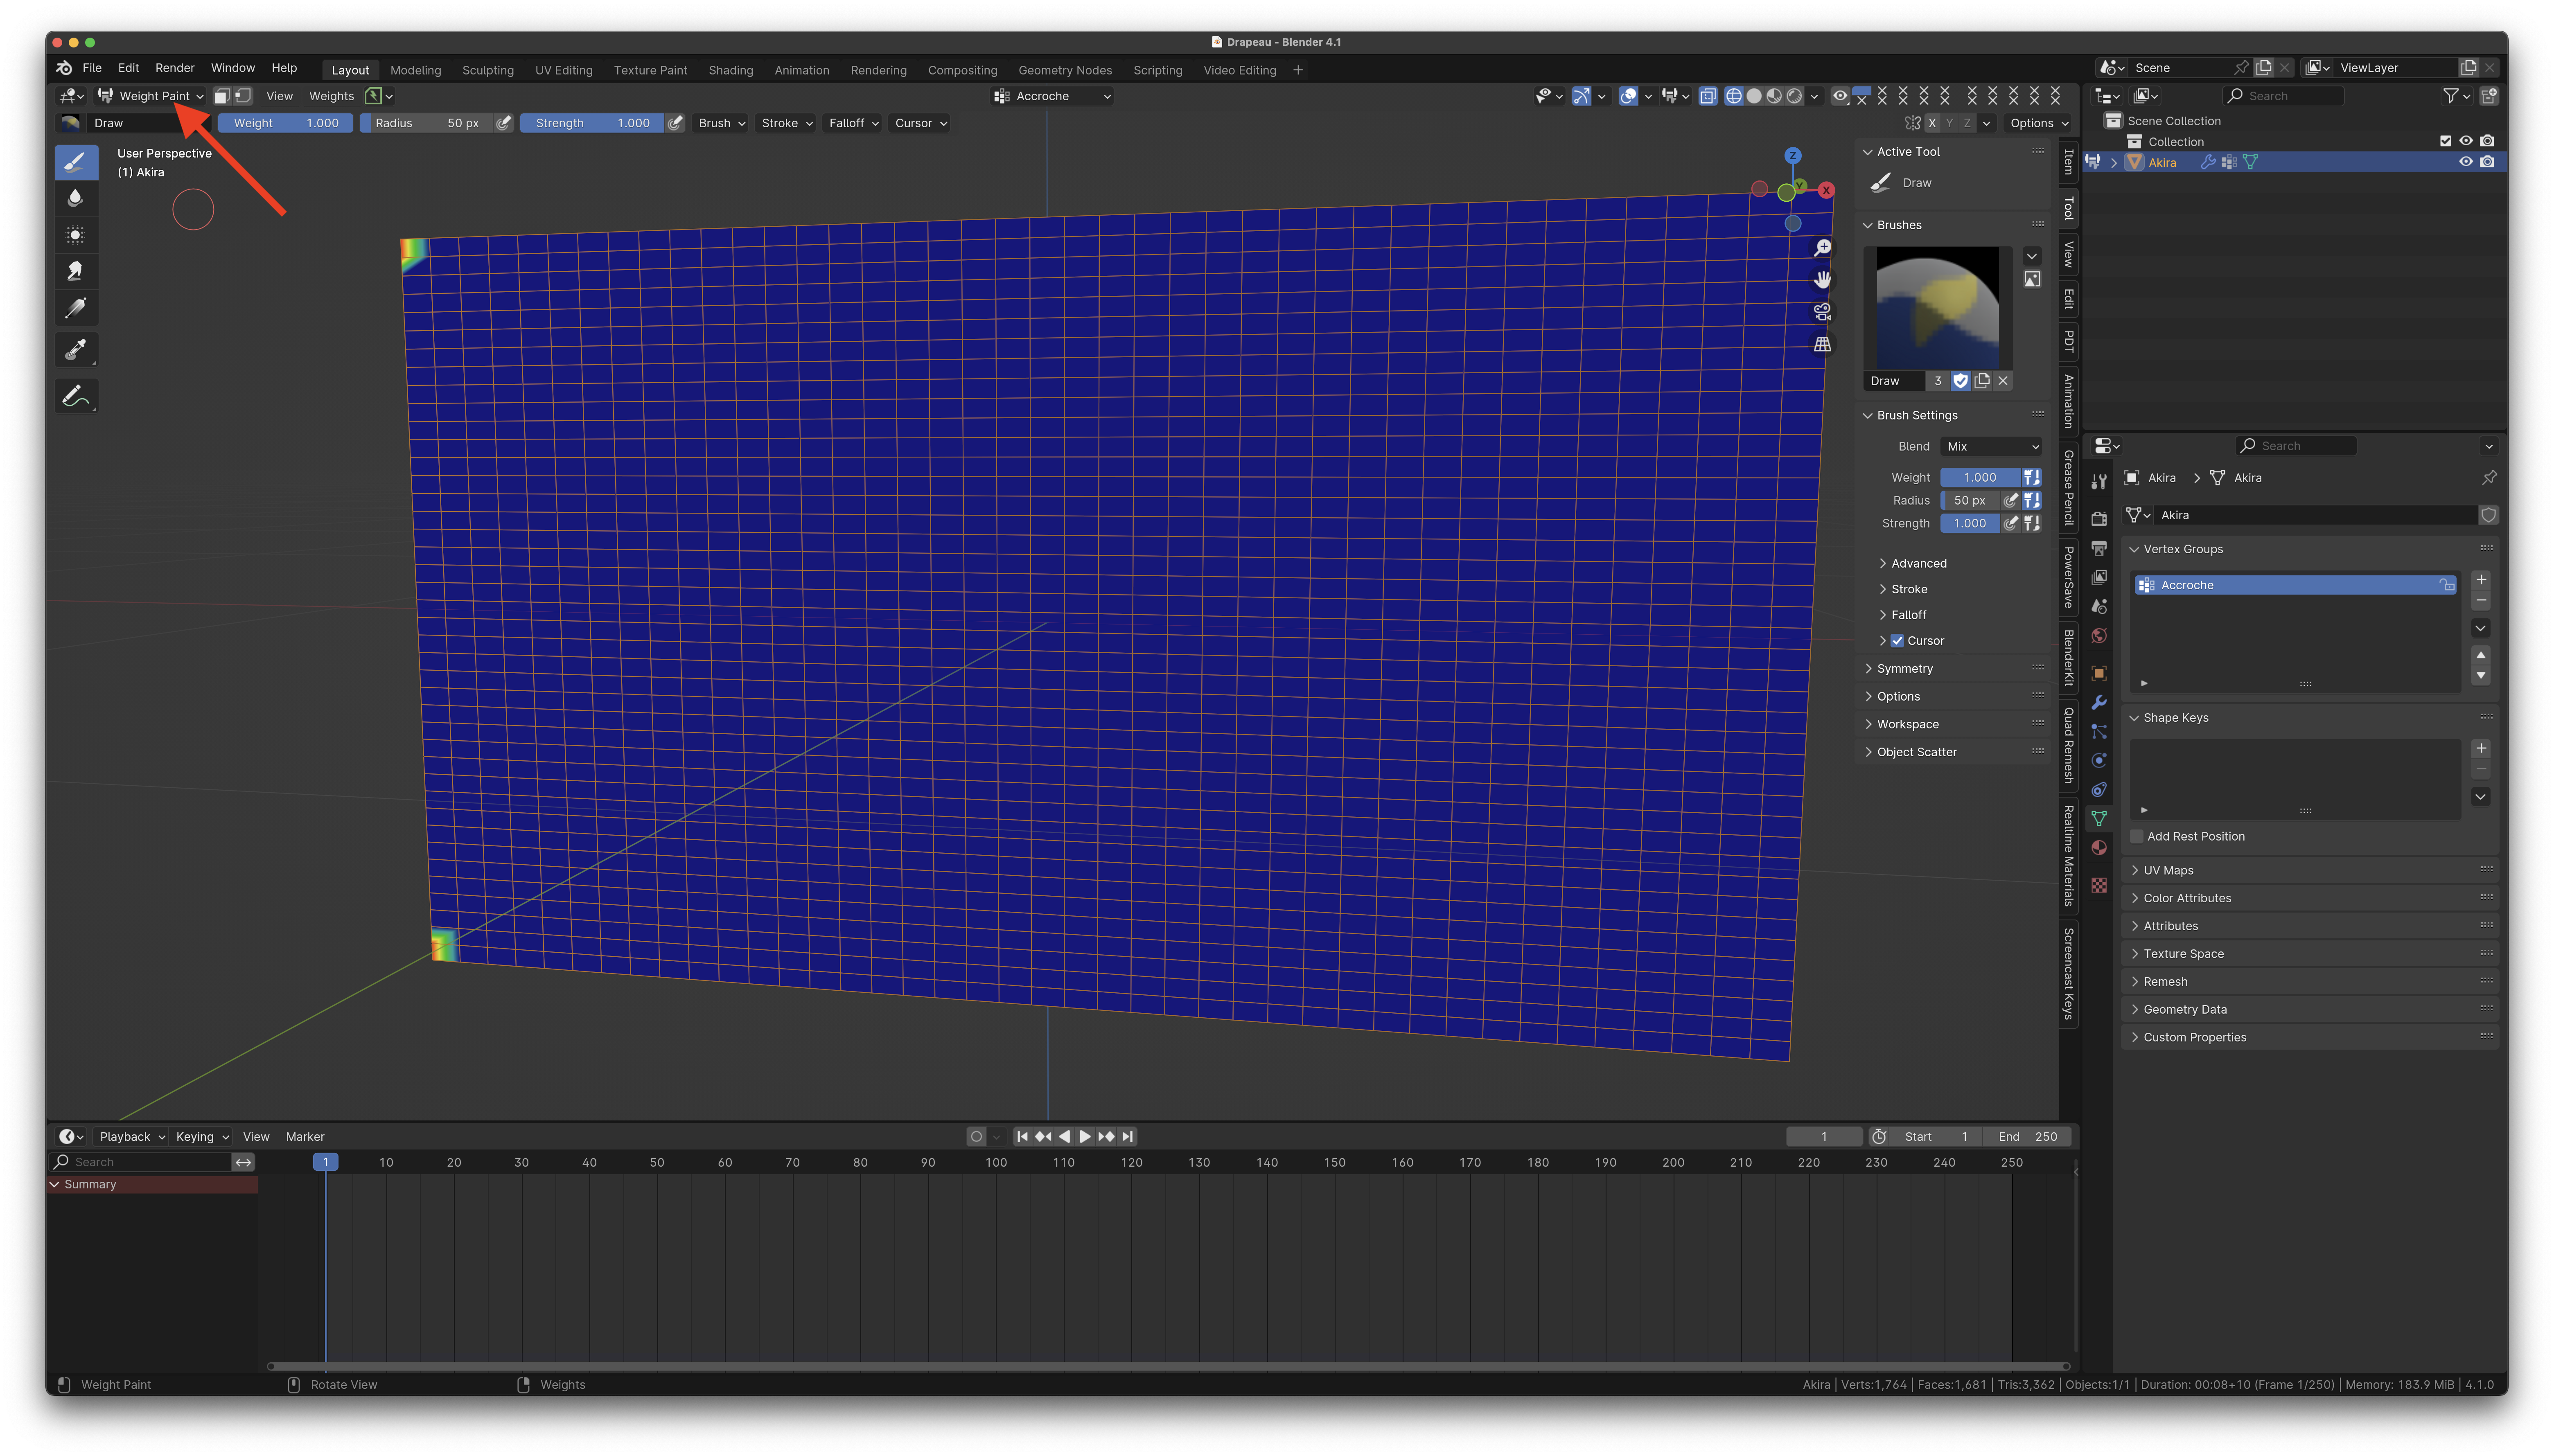Open the Item sidebar tab

tap(2069, 162)
